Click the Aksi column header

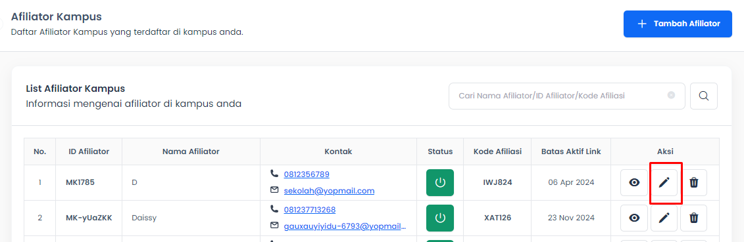click(x=665, y=151)
